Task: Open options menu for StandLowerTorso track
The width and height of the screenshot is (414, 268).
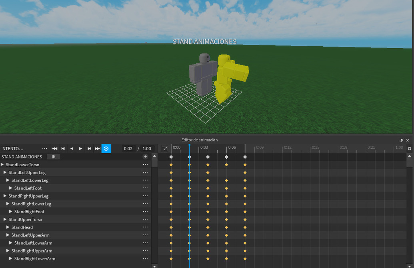Action: (145, 165)
